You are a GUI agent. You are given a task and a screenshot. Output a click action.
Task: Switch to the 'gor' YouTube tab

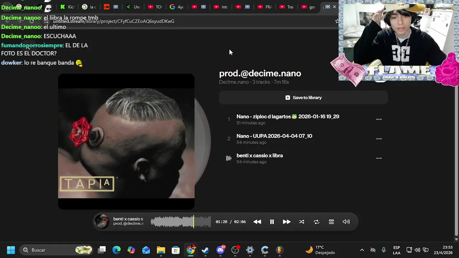click(308, 7)
